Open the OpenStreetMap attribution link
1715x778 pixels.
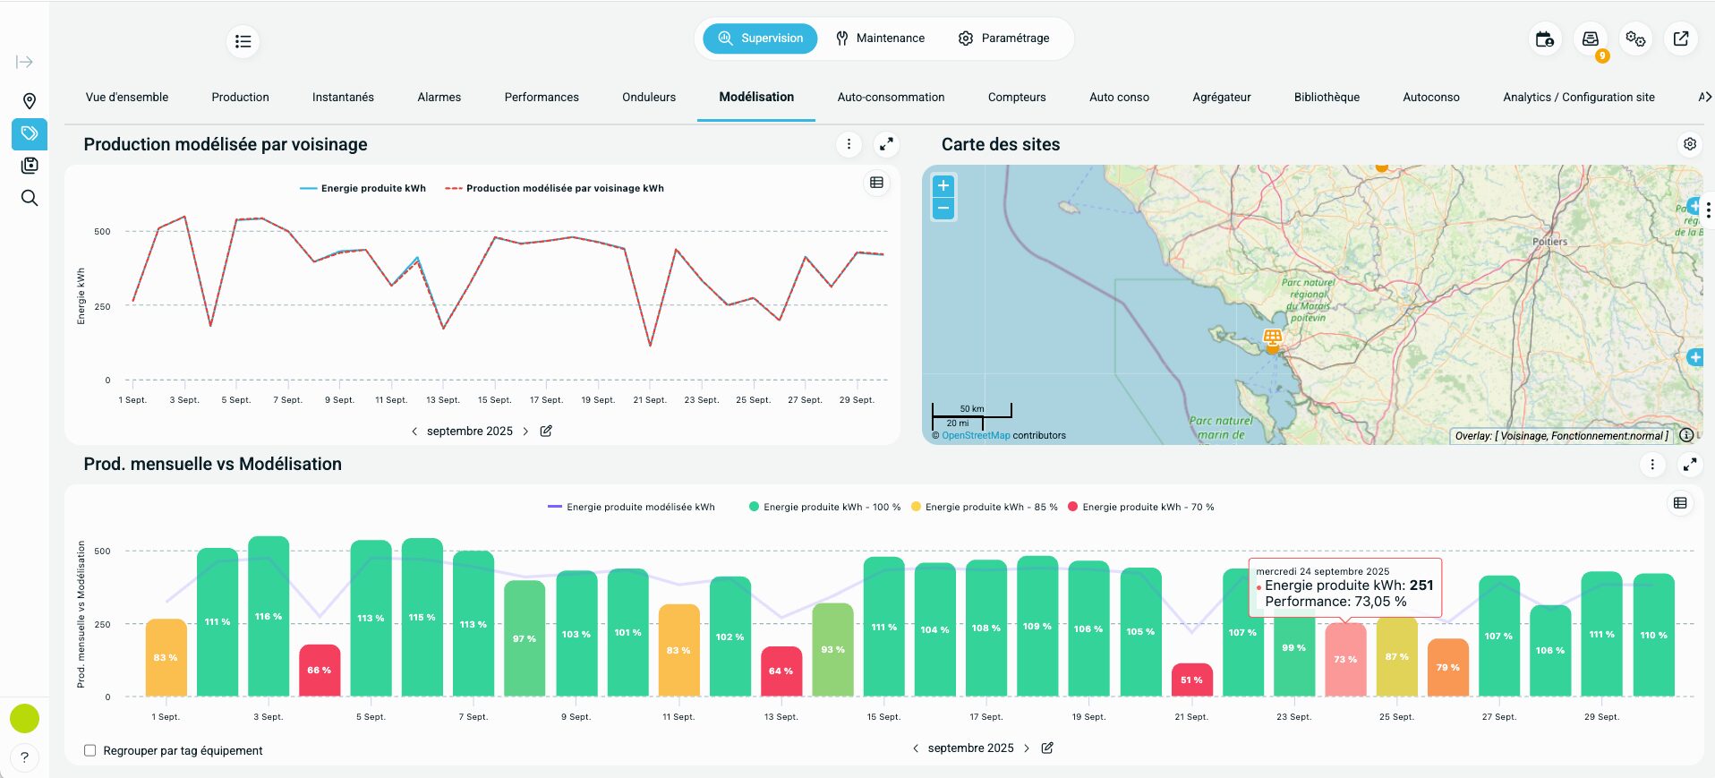click(975, 436)
